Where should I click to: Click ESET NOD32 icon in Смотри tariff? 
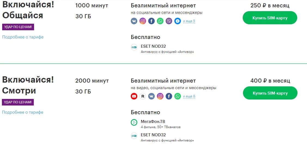pos(134,135)
